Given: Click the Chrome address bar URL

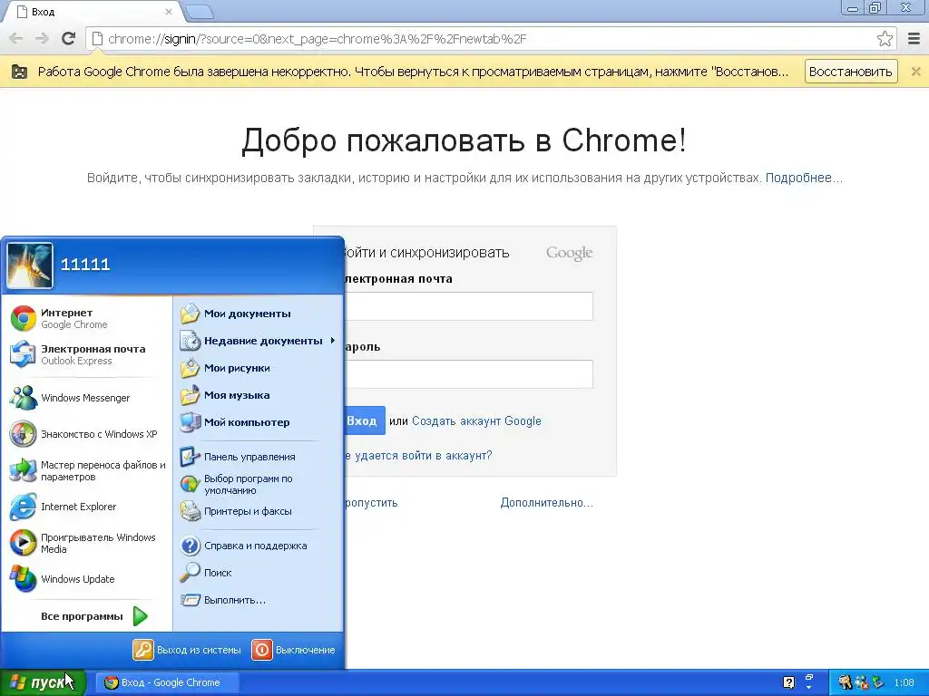Looking at the screenshot, I should click(x=317, y=39).
